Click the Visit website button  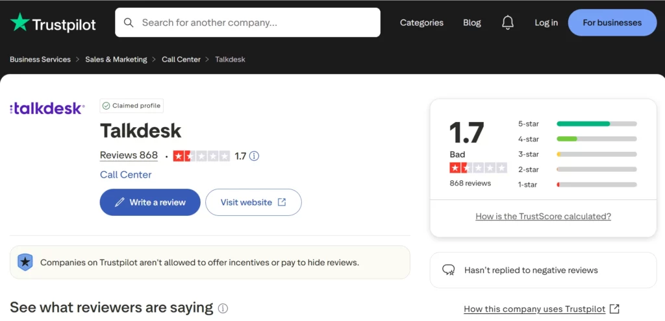point(253,202)
